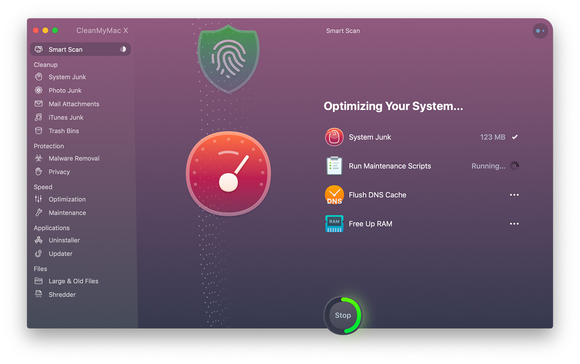Screen dimensions: 580x364
Task: Click the checkmark next to 123 MB
Action: [515, 137]
